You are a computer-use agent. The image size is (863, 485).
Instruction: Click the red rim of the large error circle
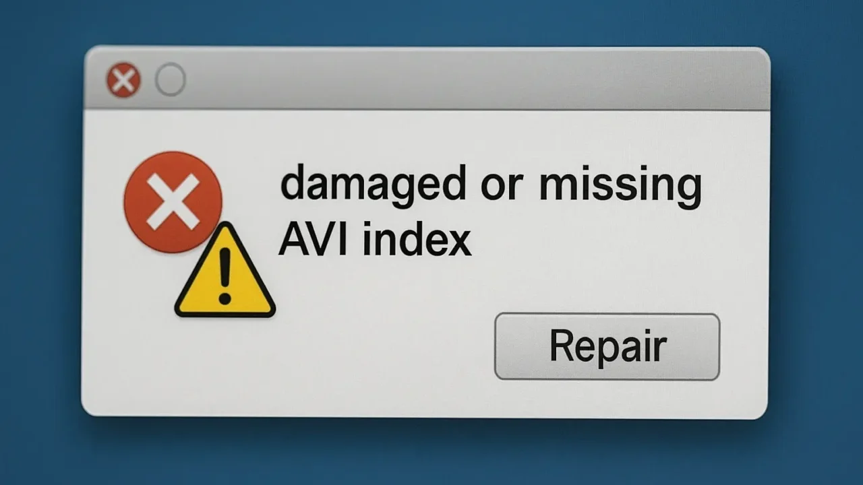point(129,202)
